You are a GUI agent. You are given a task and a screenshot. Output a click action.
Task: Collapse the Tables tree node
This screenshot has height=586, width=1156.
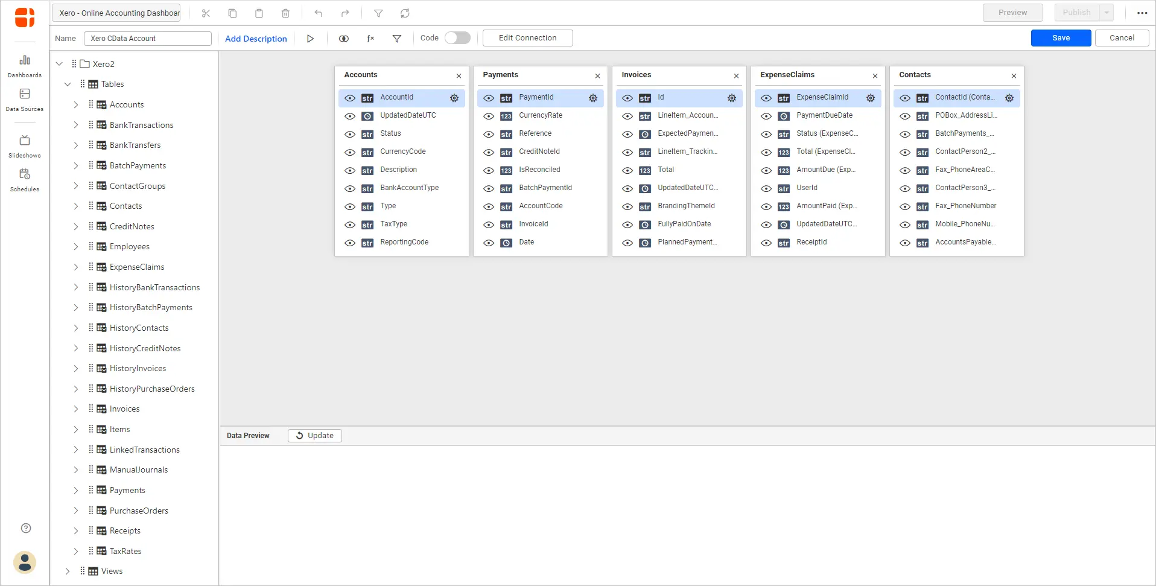click(68, 84)
